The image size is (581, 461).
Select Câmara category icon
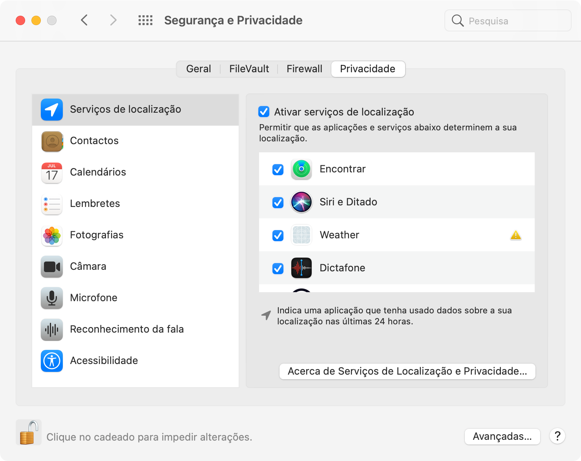(52, 267)
